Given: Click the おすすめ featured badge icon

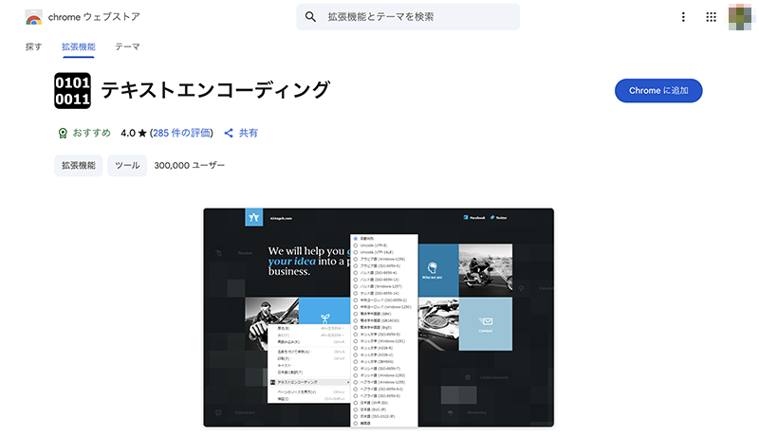Looking at the screenshot, I should (x=63, y=133).
